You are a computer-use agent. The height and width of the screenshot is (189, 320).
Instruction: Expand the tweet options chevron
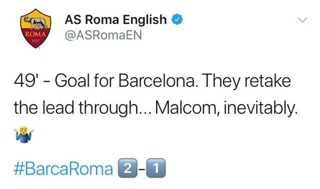tap(302, 20)
